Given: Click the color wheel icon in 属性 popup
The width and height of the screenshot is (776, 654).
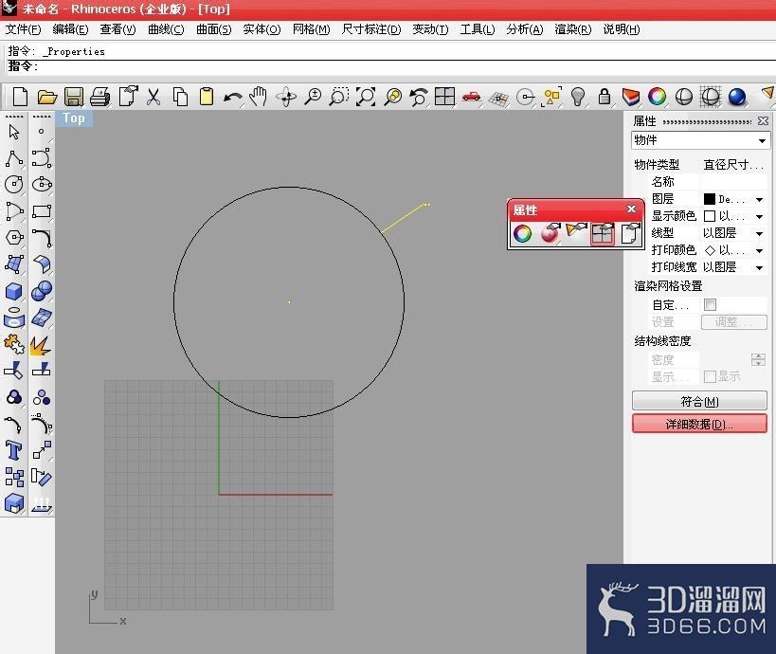Looking at the screenshot, I should (x=523, y=234).
